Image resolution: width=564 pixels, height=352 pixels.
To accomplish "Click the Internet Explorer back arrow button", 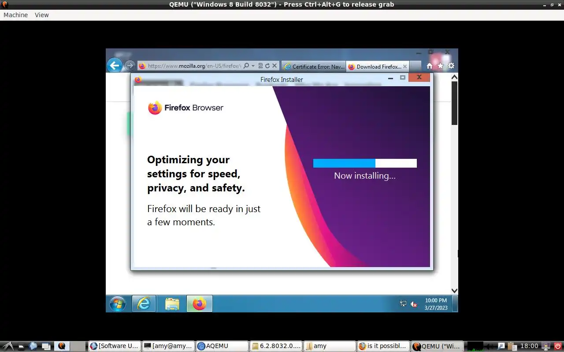I will tap(115, 66).
